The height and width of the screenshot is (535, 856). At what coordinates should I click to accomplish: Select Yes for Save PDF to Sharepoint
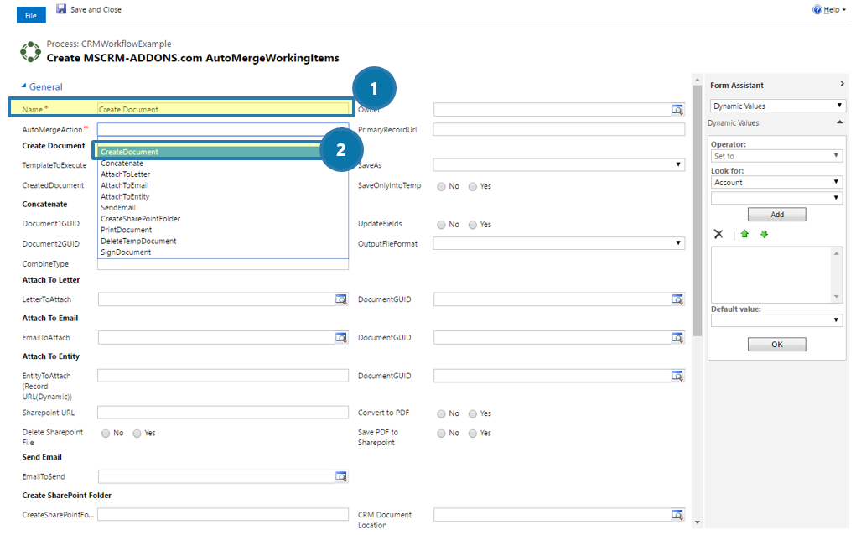473,434
